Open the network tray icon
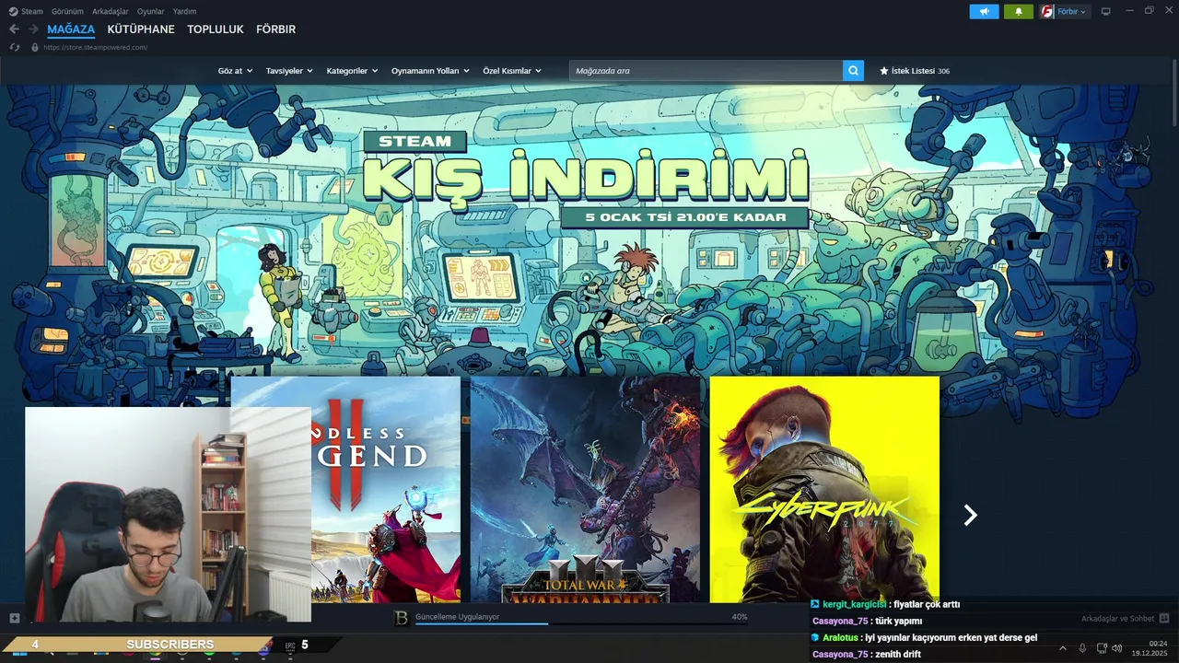 pyautogui.click(x=1102, y=648)
